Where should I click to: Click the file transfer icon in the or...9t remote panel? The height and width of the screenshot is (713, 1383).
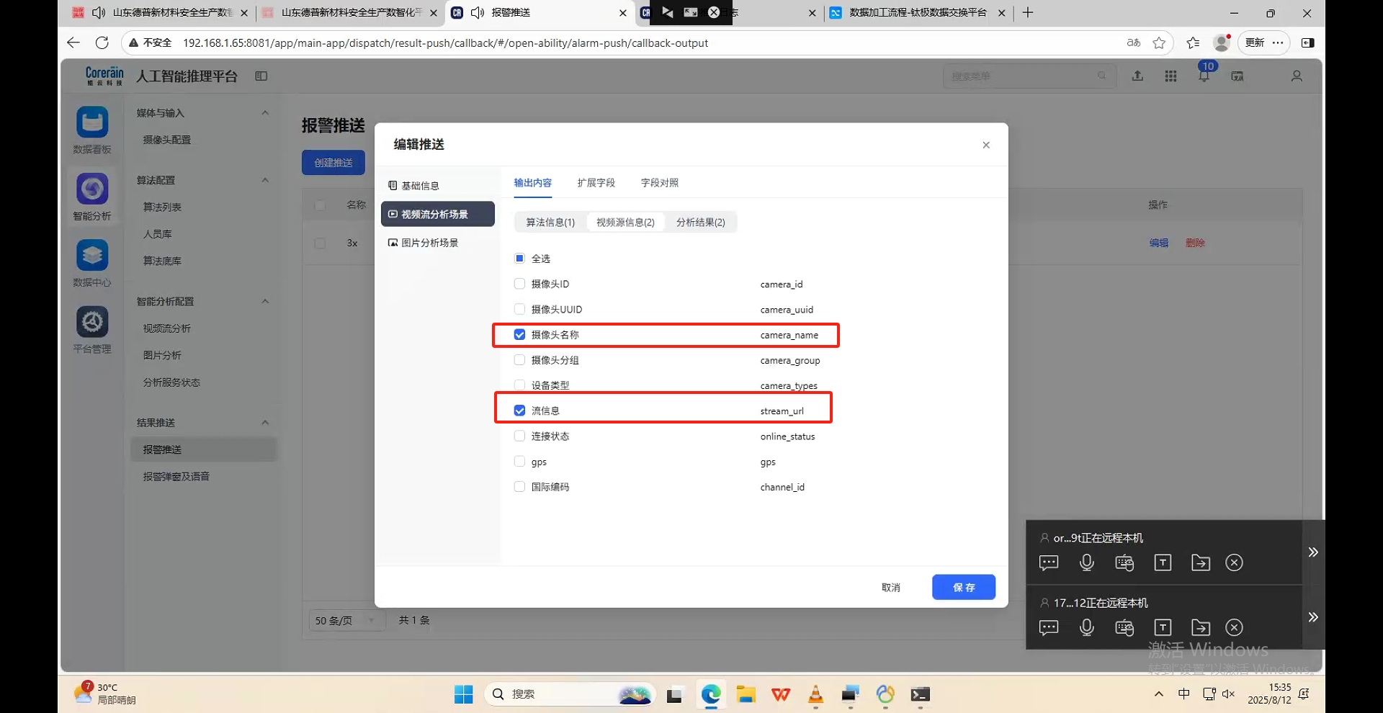tap(1201, 562)
